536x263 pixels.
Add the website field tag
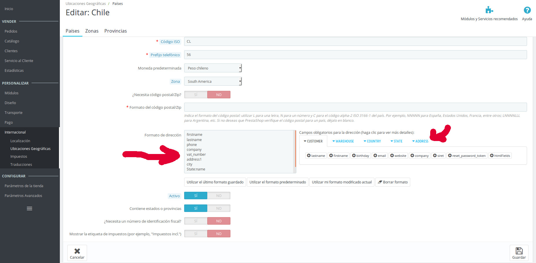point(398,156)
